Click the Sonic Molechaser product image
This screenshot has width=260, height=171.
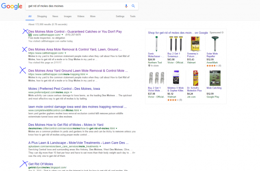[x=156, y=44]
